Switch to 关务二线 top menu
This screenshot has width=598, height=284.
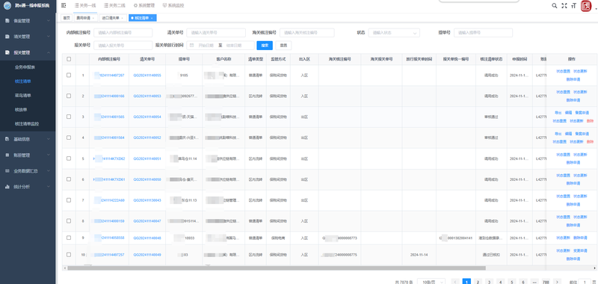tap(114, 6)
